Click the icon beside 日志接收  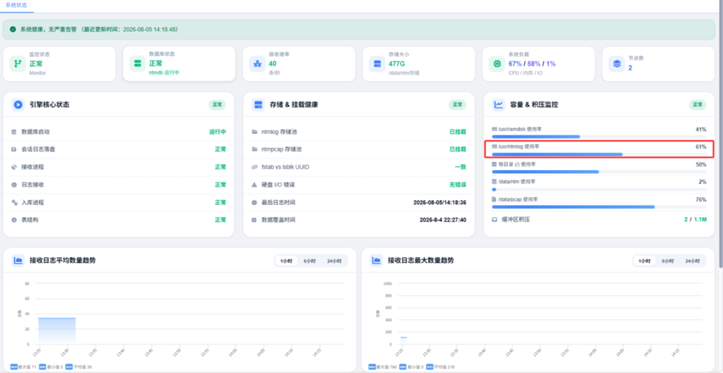[x=14, y=184]
